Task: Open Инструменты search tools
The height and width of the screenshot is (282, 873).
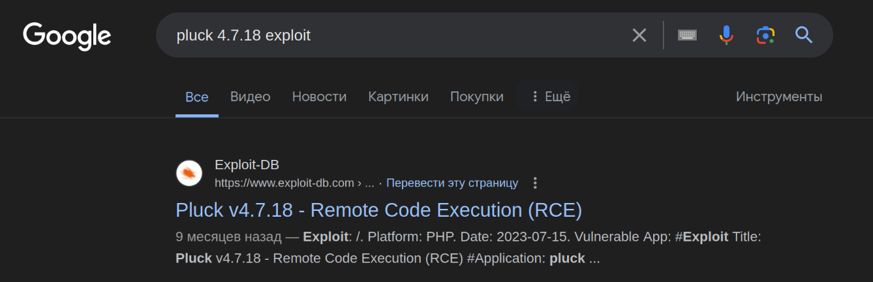Action: (x=779, y=97)
